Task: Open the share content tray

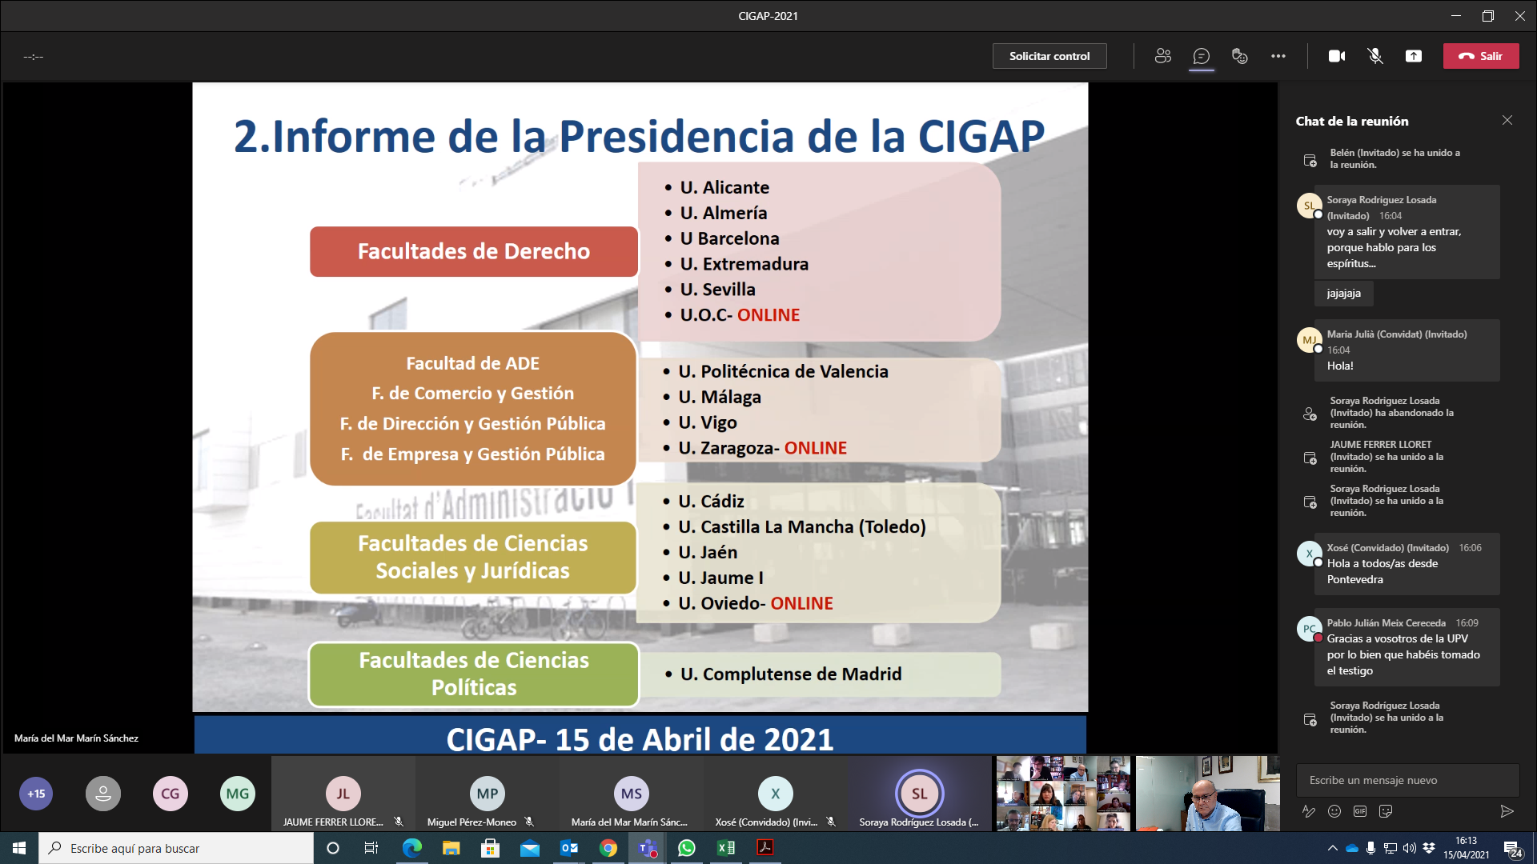Action: click(x=1414, y=56)
